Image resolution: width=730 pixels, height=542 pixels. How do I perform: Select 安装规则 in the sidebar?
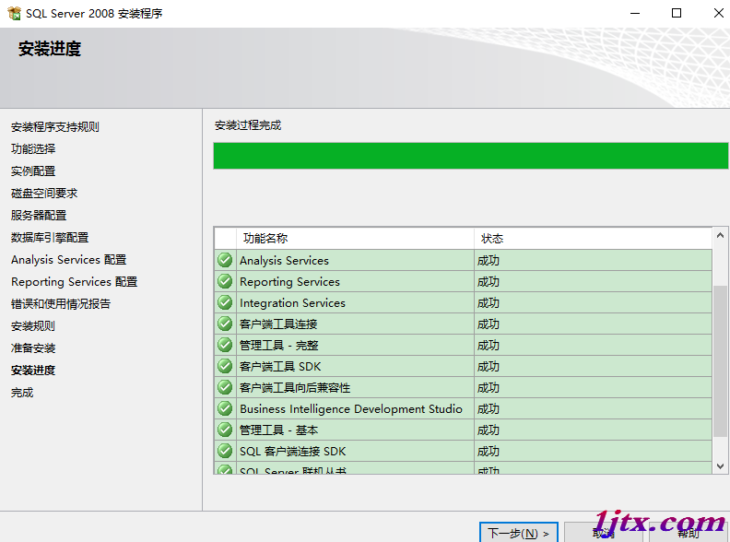pos(33,326)
